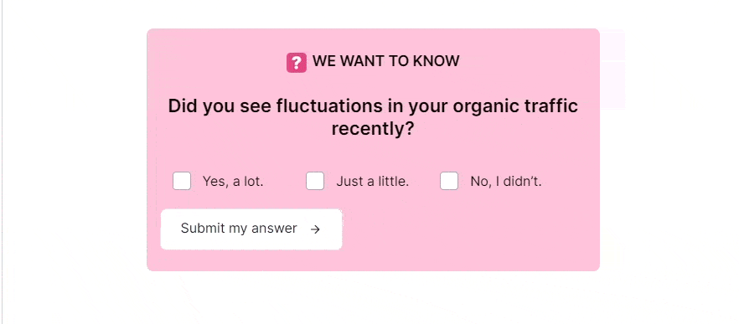The image size is (739, 324).
Task: Click the faint lavender block beside poll card
Action: [x=612, y=69]
